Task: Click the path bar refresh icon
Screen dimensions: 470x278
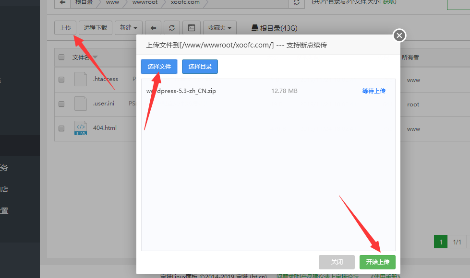Action: click(x=296, y=2)
